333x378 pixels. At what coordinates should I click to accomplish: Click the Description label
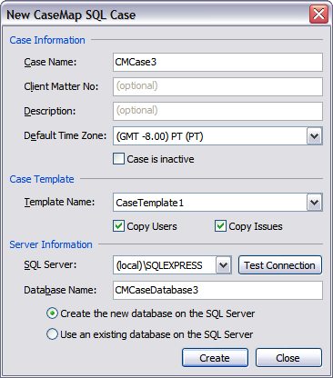(50, 111)
